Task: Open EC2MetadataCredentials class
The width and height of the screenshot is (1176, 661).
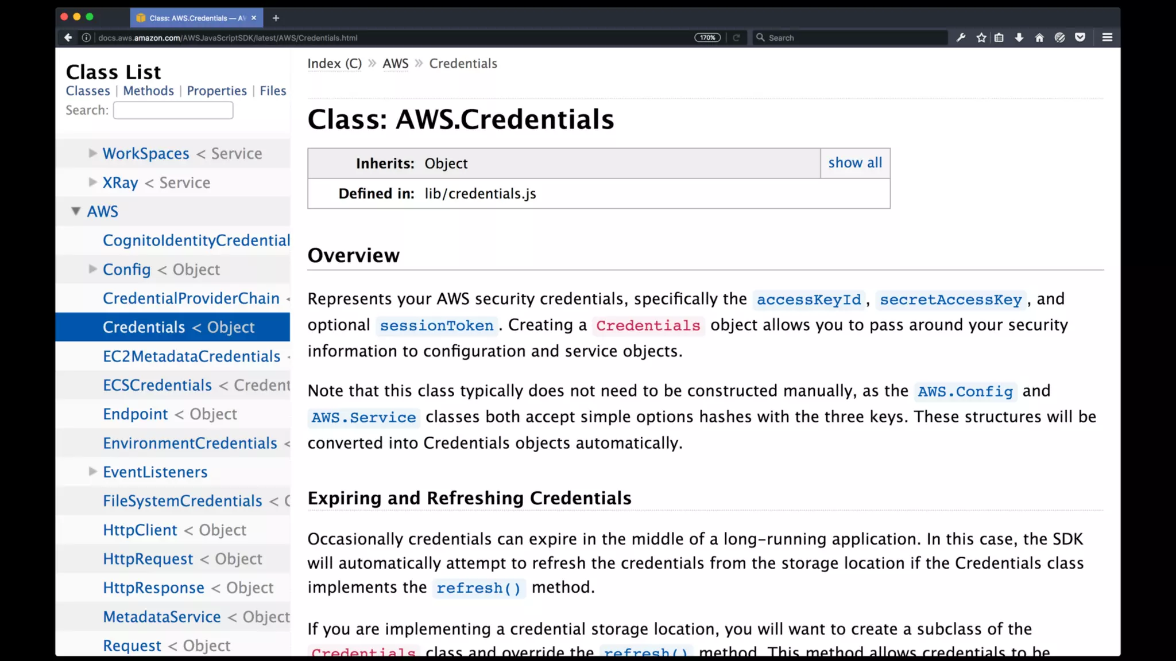Action: point(191,356)
